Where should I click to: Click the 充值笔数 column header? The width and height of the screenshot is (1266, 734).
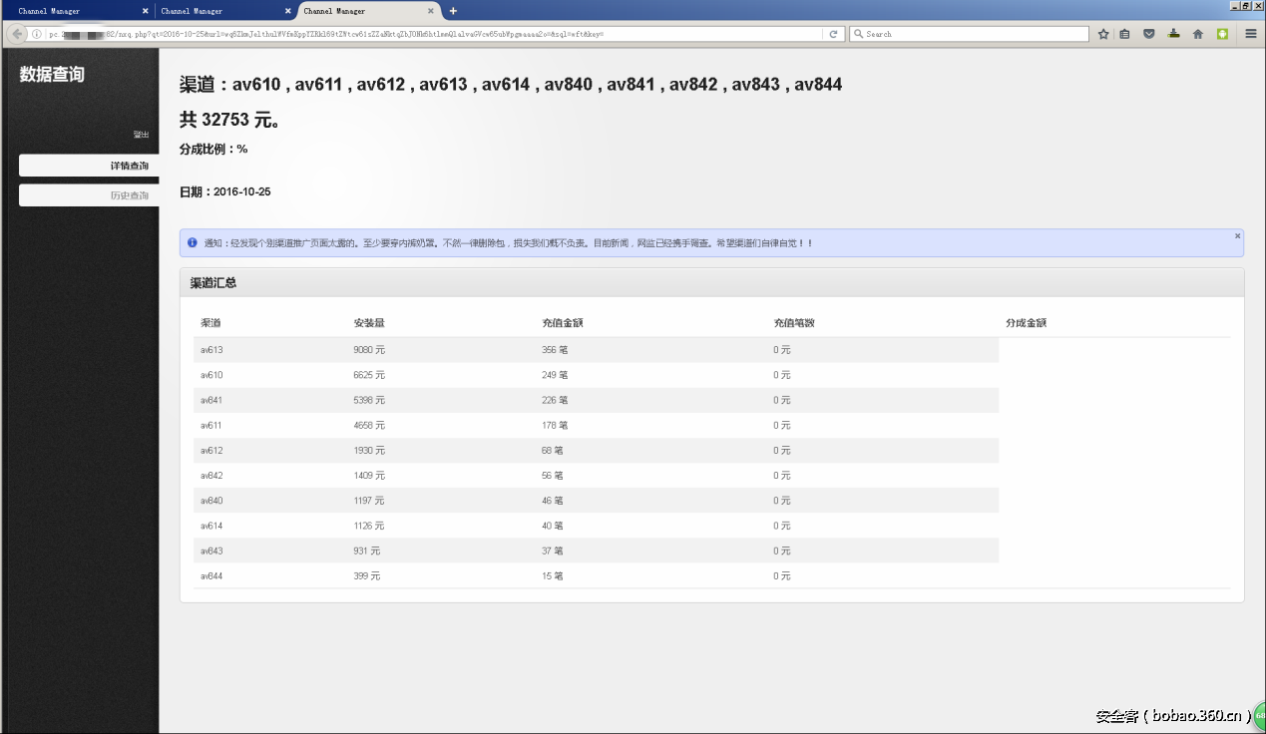[x=794, y=323]
